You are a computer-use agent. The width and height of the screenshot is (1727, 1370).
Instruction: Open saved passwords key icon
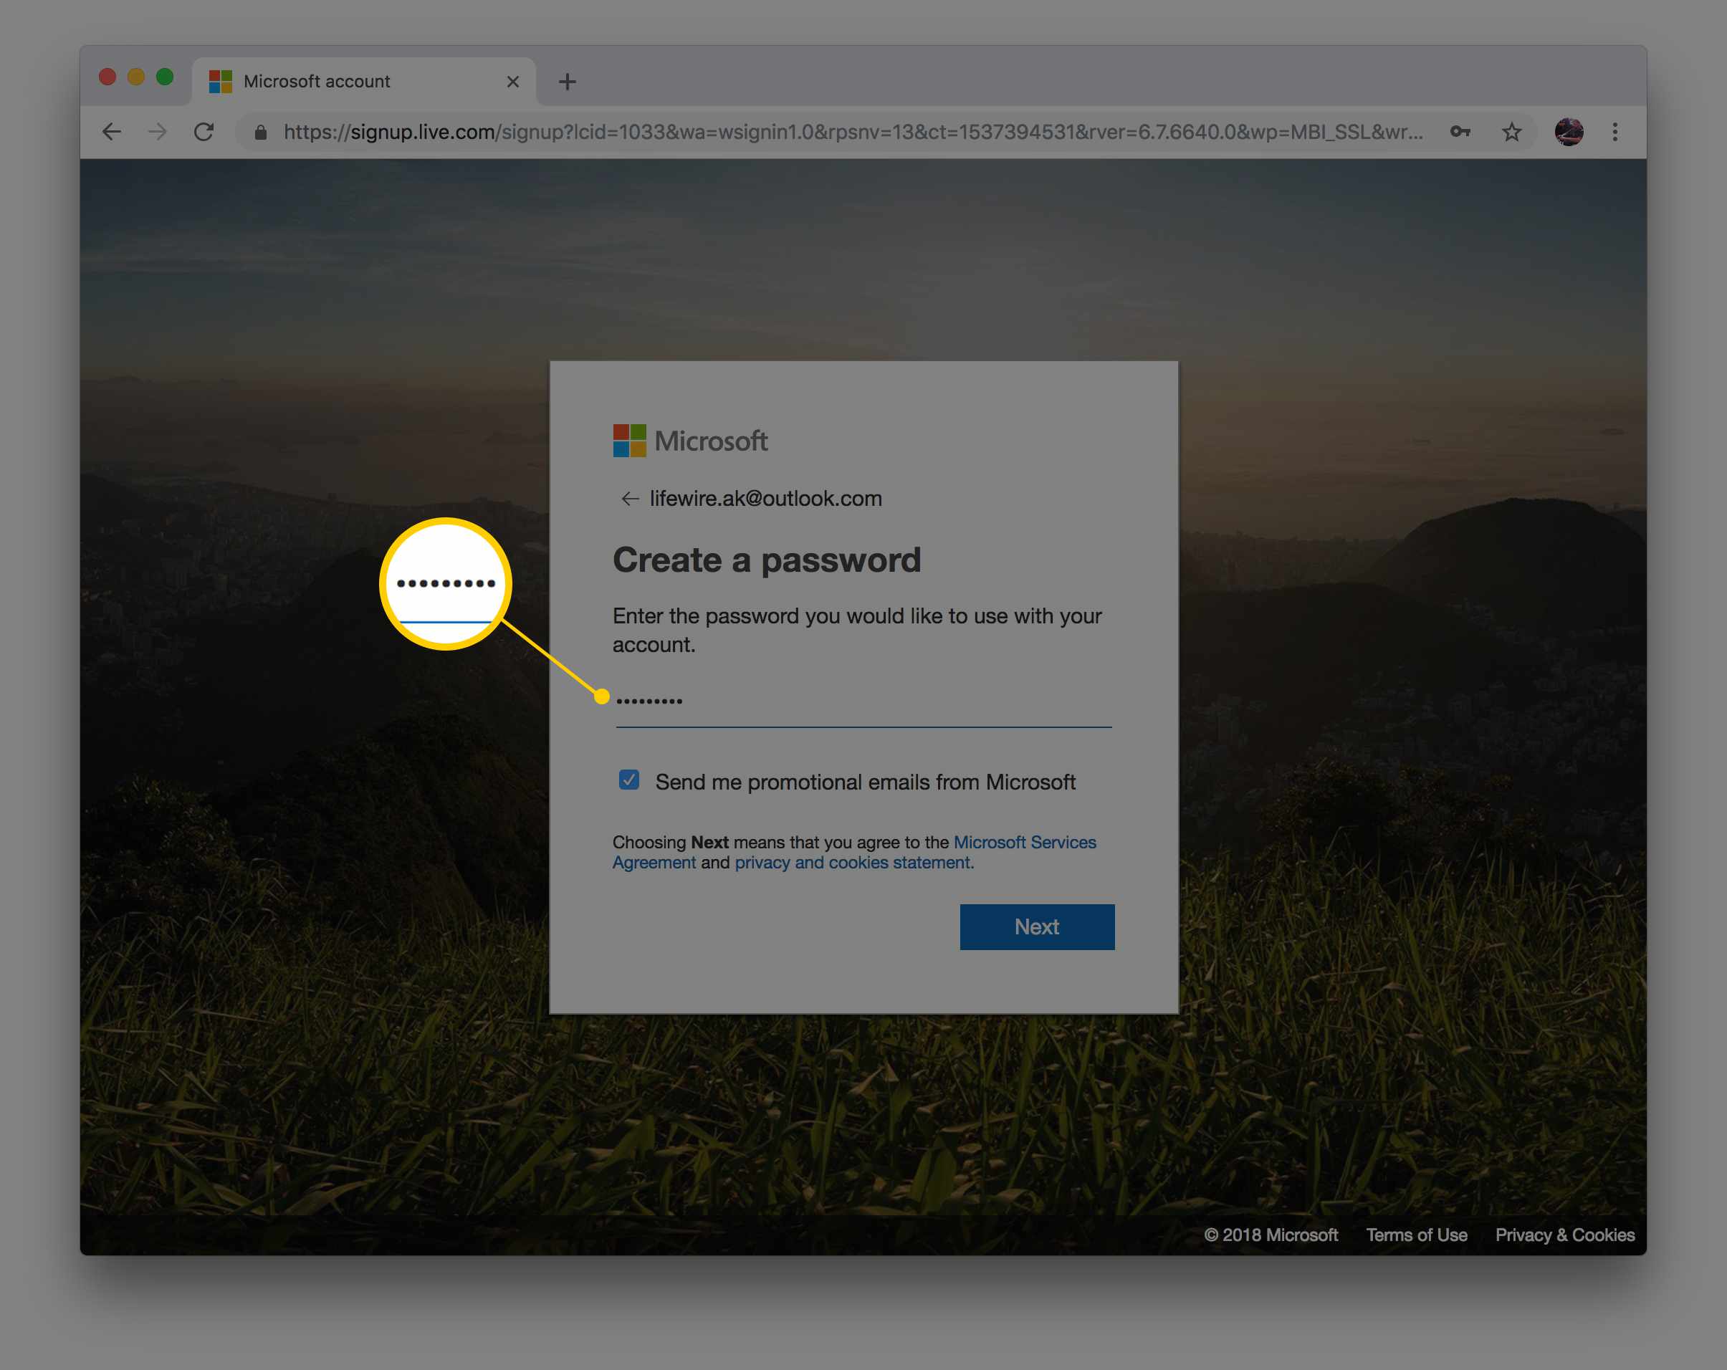[1460, 131]
